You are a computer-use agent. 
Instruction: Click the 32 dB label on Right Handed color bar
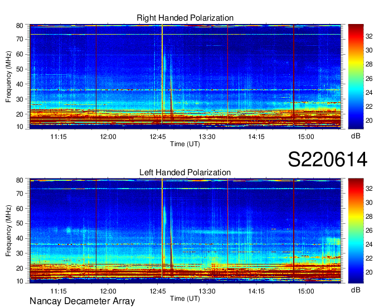coord(369,36)
